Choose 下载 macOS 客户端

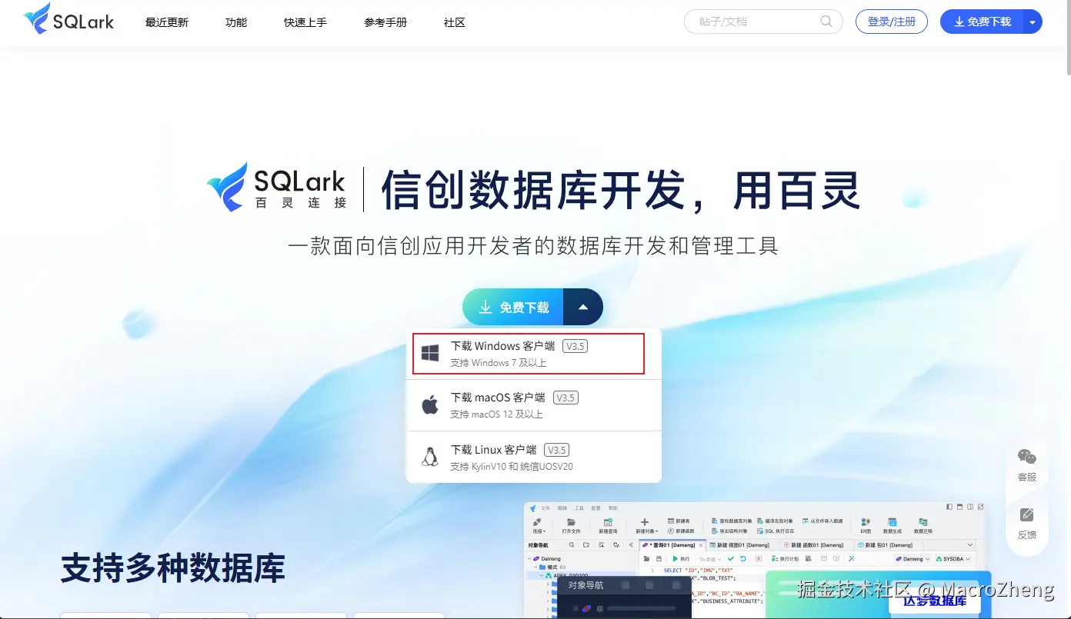point(534,405)
